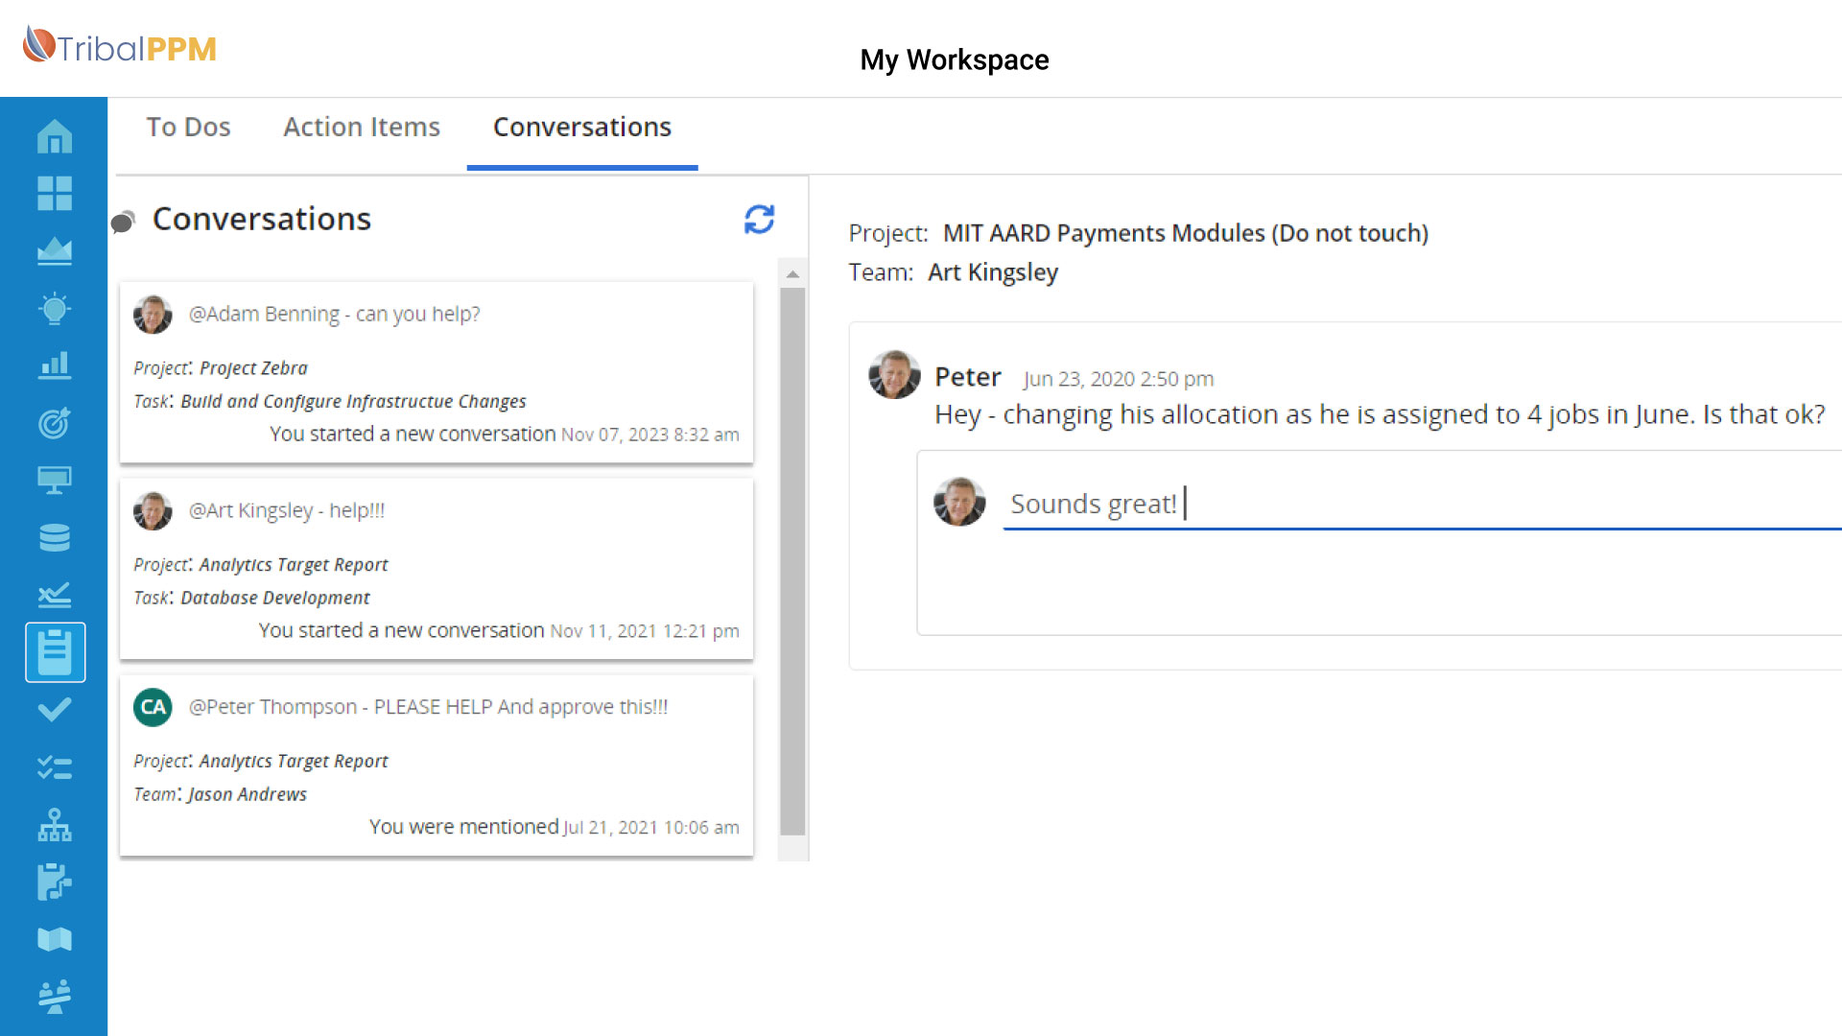Click the CA avatar badge
1842x1036 pixels.
point(153,708)
